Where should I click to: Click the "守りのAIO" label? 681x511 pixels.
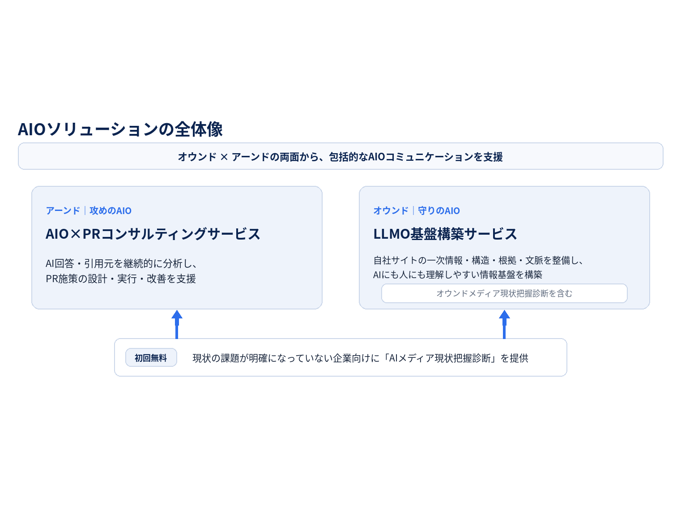[439, 210]
